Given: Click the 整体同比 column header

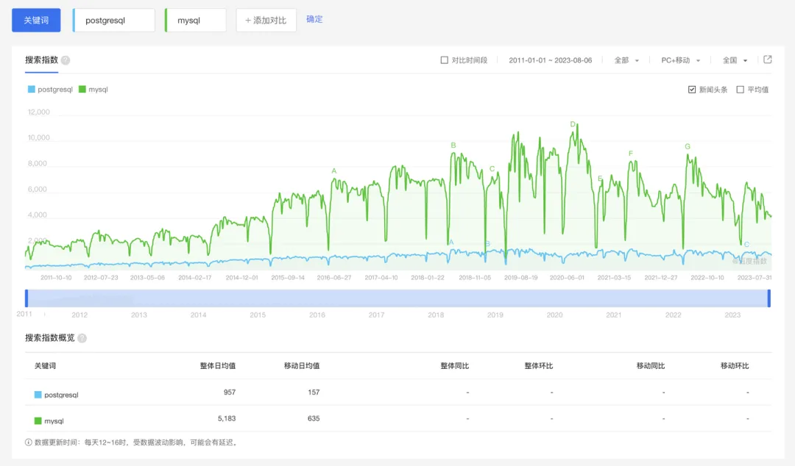Looking at the screenshot, I should click(x=454, y=366).
